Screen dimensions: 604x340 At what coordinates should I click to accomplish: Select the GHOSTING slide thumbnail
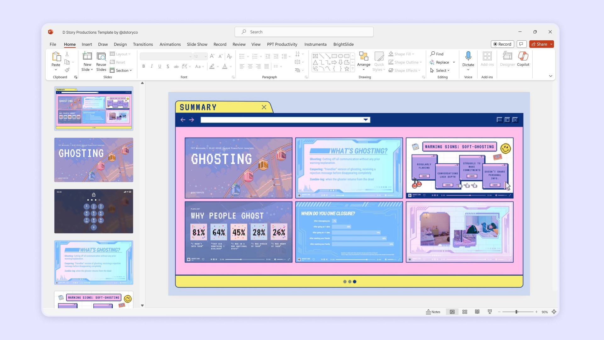(x=93, y=160)
